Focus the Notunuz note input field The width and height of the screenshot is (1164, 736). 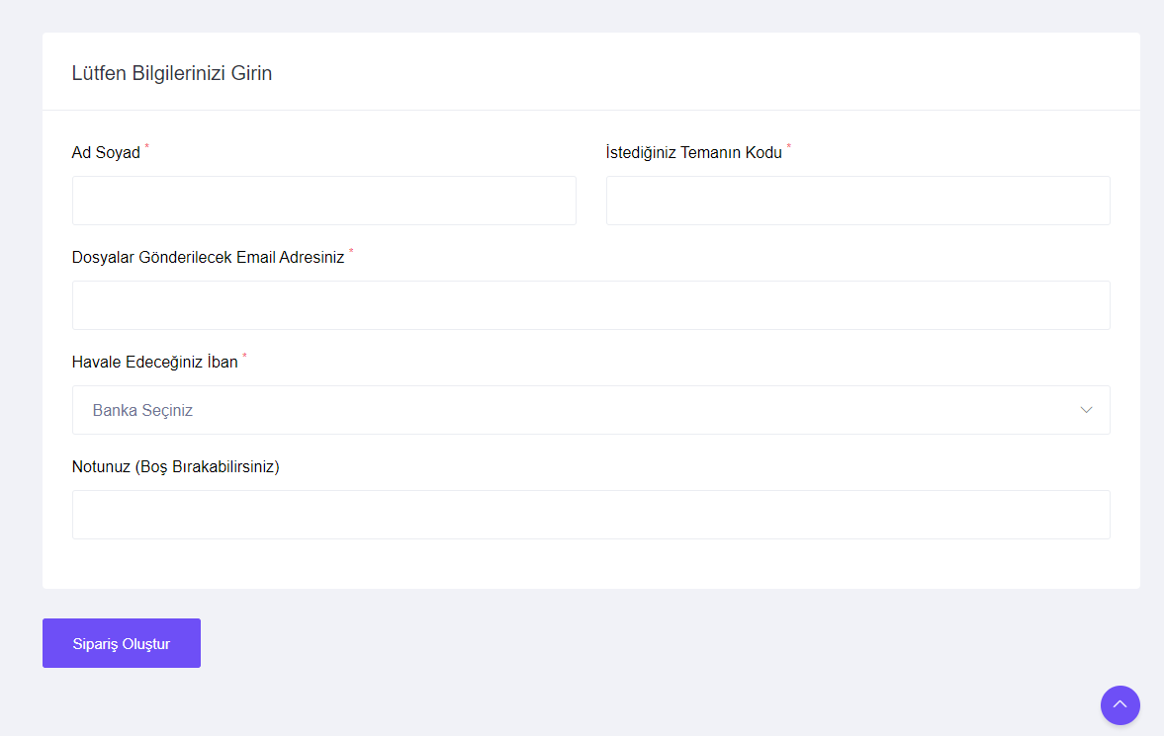[x=591, y=515]
